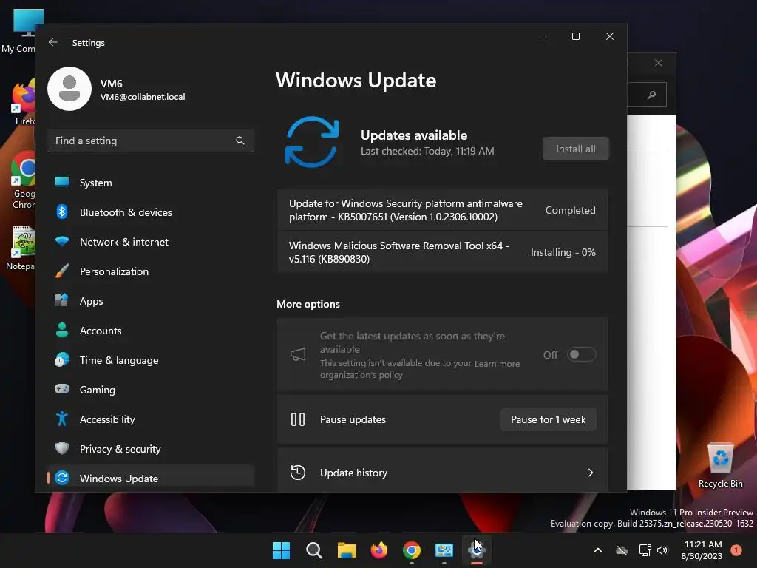
Task: Click the search field in the background window
Action: [647, 95]
